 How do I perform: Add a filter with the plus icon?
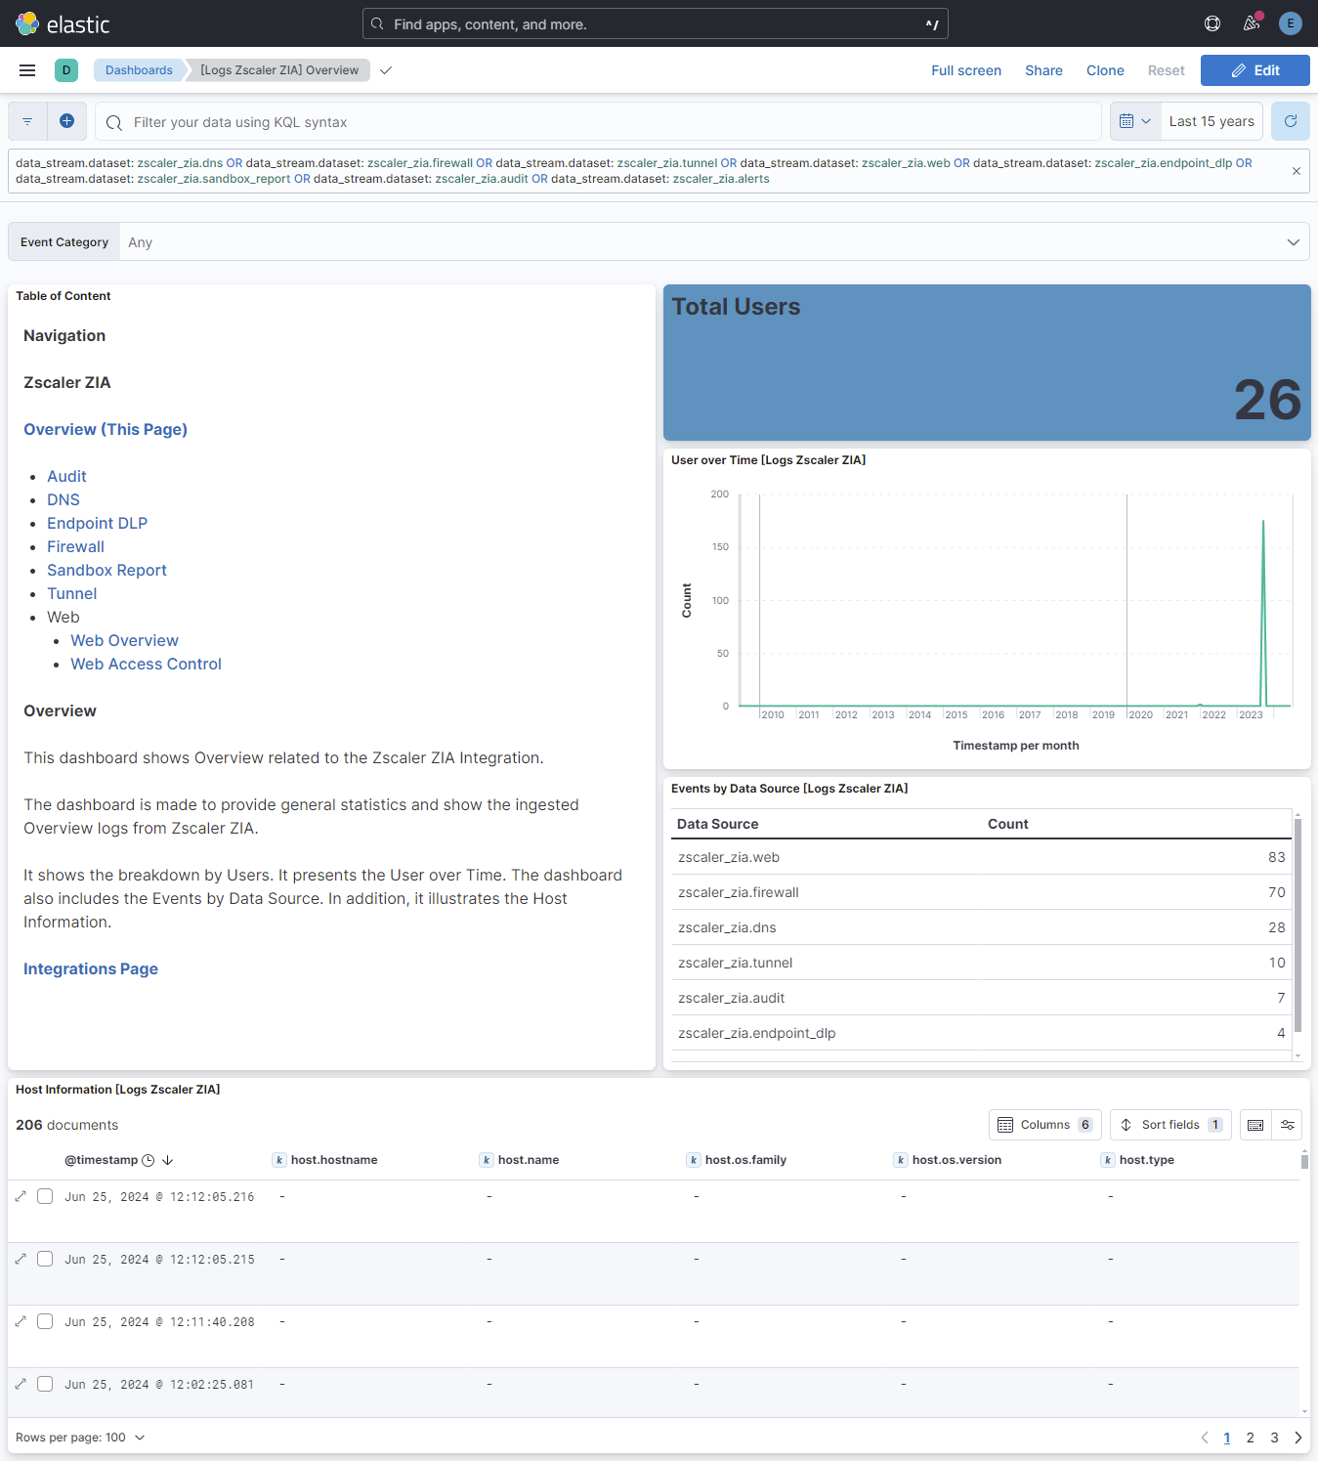pyautogui.click(x=66, y=121)
